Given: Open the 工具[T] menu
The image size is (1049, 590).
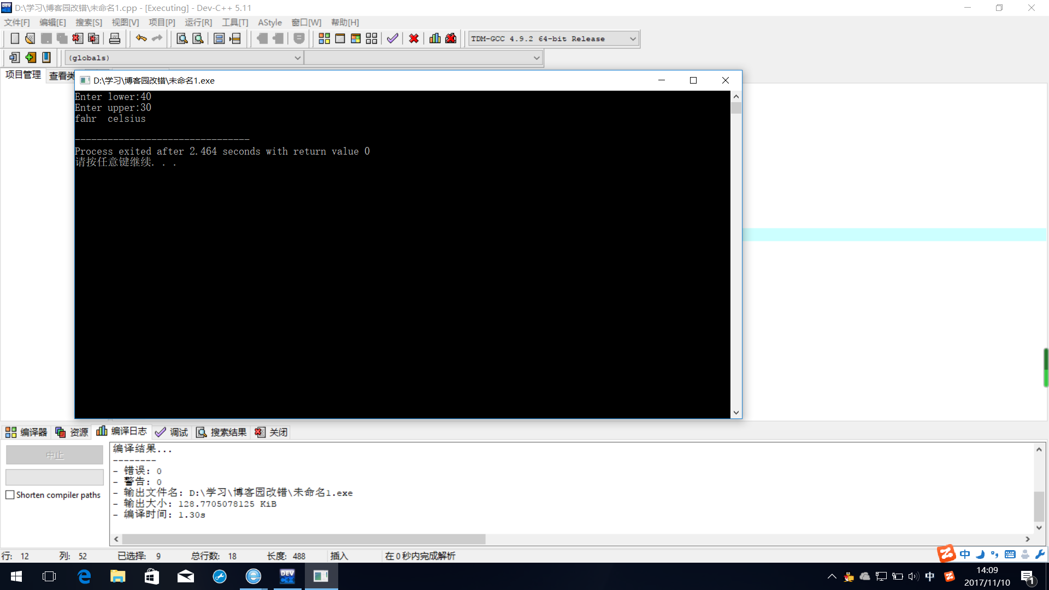Looking at the screenshot, I should (x=235, y=22).
